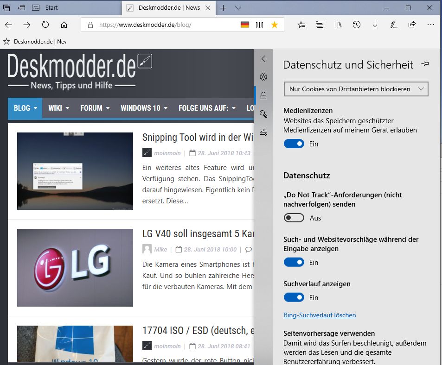Open the Snipping Tool article headline
The width and height of the screenshot is (442, 365).
(198, 137)
